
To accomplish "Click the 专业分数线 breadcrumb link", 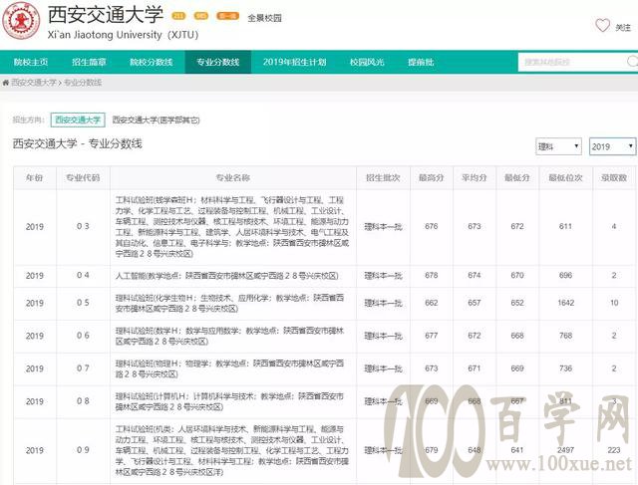I will [83, 83].
